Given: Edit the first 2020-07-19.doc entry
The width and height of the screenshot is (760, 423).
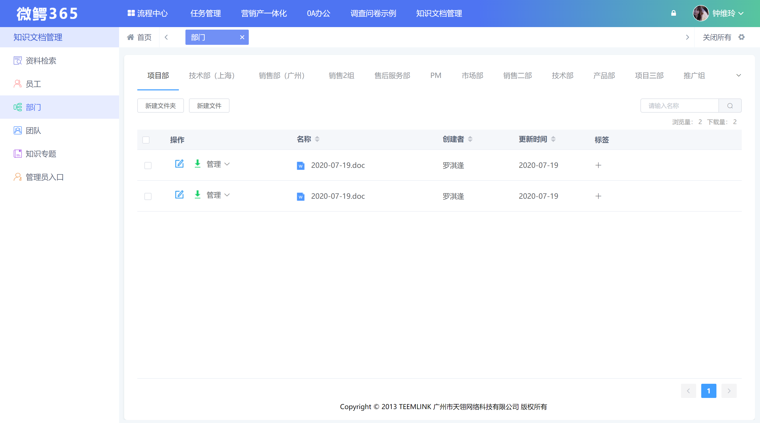Looking at the screenshot, I should click(x=179, y=164).
